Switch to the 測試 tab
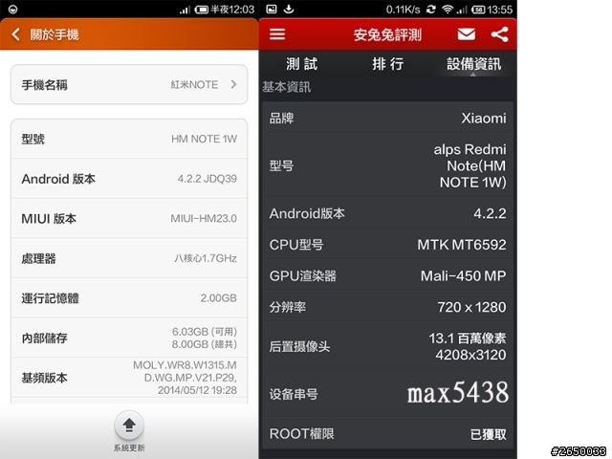 pos(302,64)
